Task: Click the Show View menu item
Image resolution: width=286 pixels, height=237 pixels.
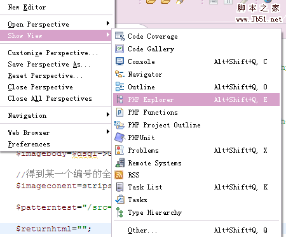Action: coord(56,35)
